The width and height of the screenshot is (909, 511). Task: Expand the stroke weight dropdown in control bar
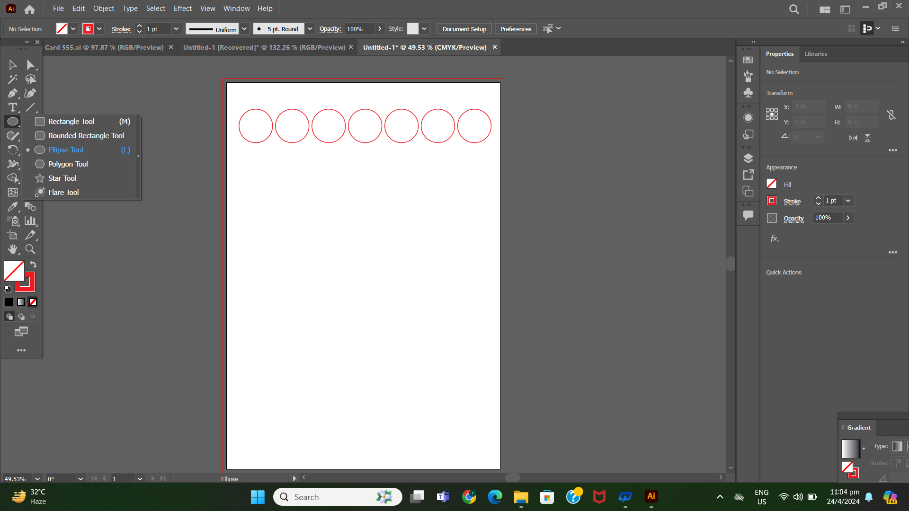tap(176, 29)
